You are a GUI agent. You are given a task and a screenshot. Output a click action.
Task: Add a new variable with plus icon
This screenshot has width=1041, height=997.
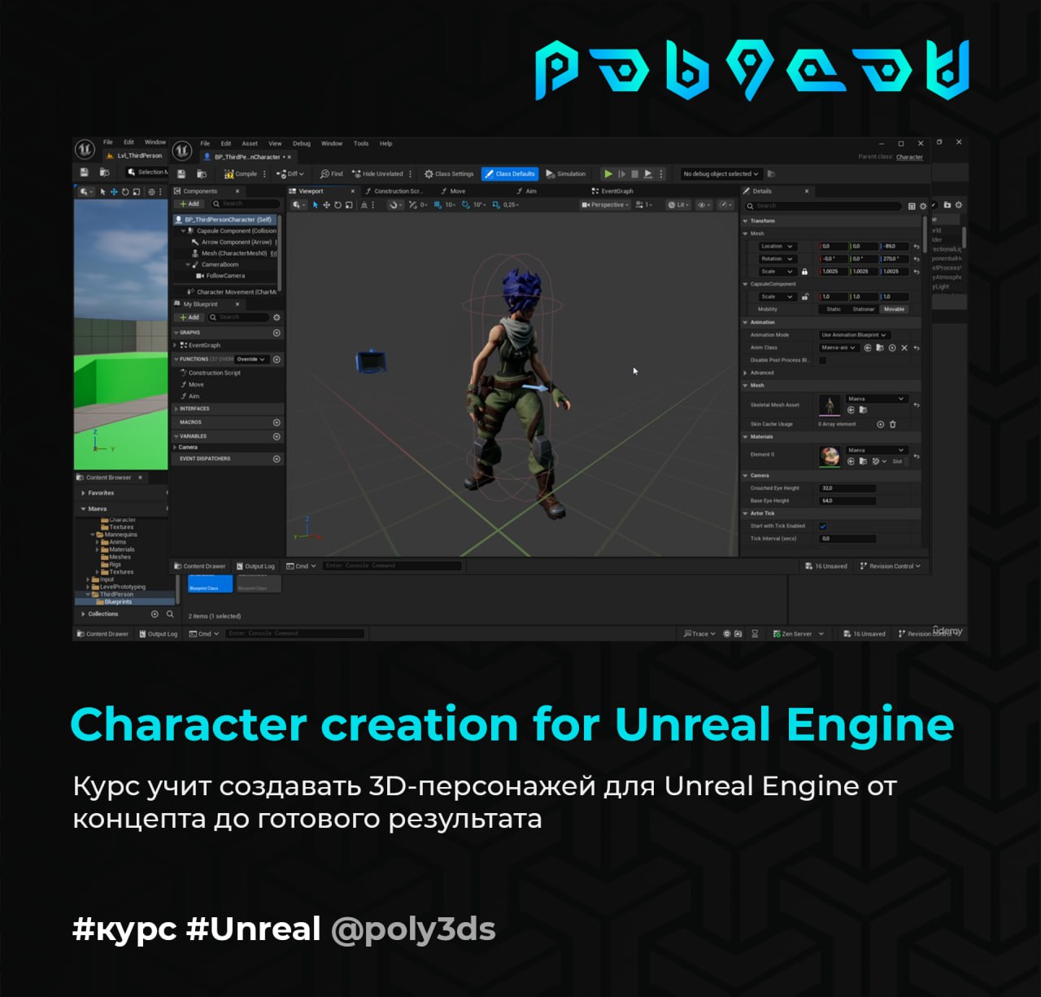(x=277, y=436)
